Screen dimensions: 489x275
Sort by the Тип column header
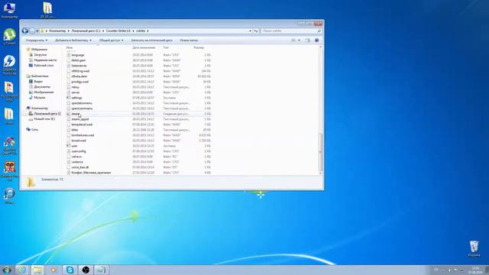click(166, 47)
